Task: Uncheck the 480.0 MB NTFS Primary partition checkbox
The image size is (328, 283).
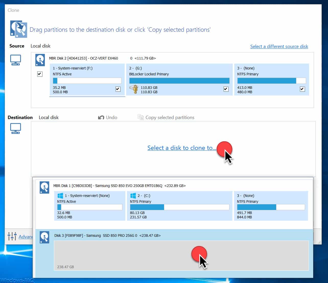Action: [x=302, y=89]
